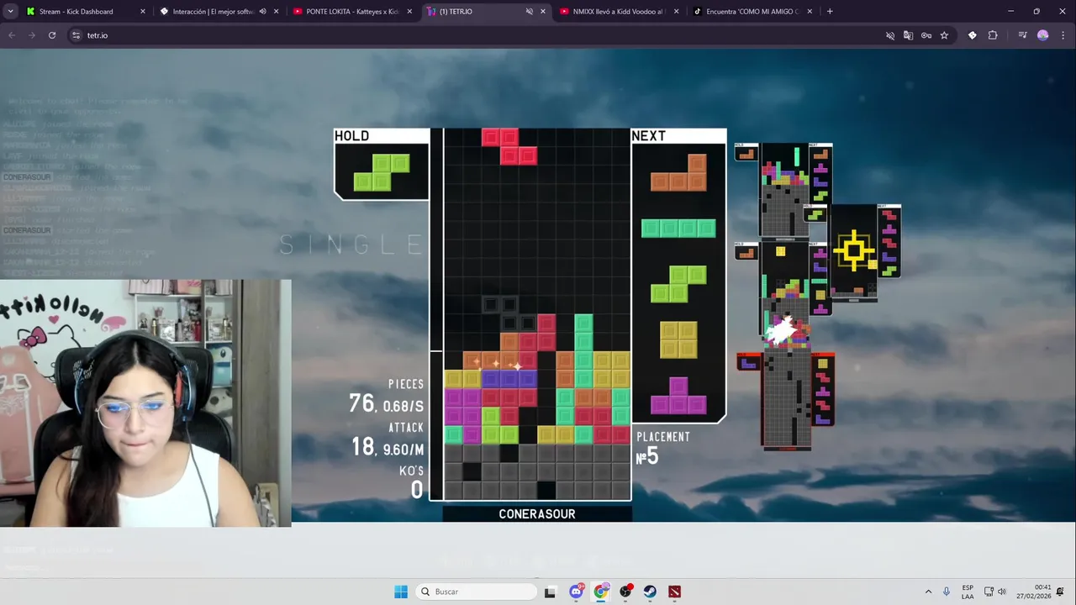Image resolution: width=1076 pixels, height=605 pixels.
Task: Click the cyan I piece in NEXT queue
Action: coord(678,228)
